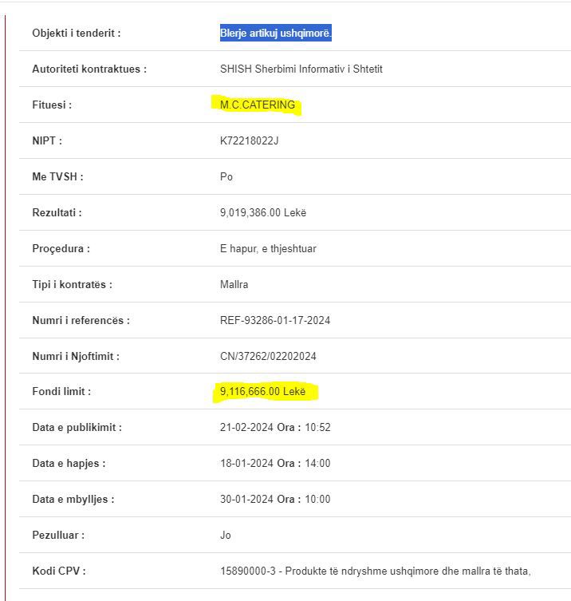Click the 'Objekti i tenderit' label

[x=77, y=33]
